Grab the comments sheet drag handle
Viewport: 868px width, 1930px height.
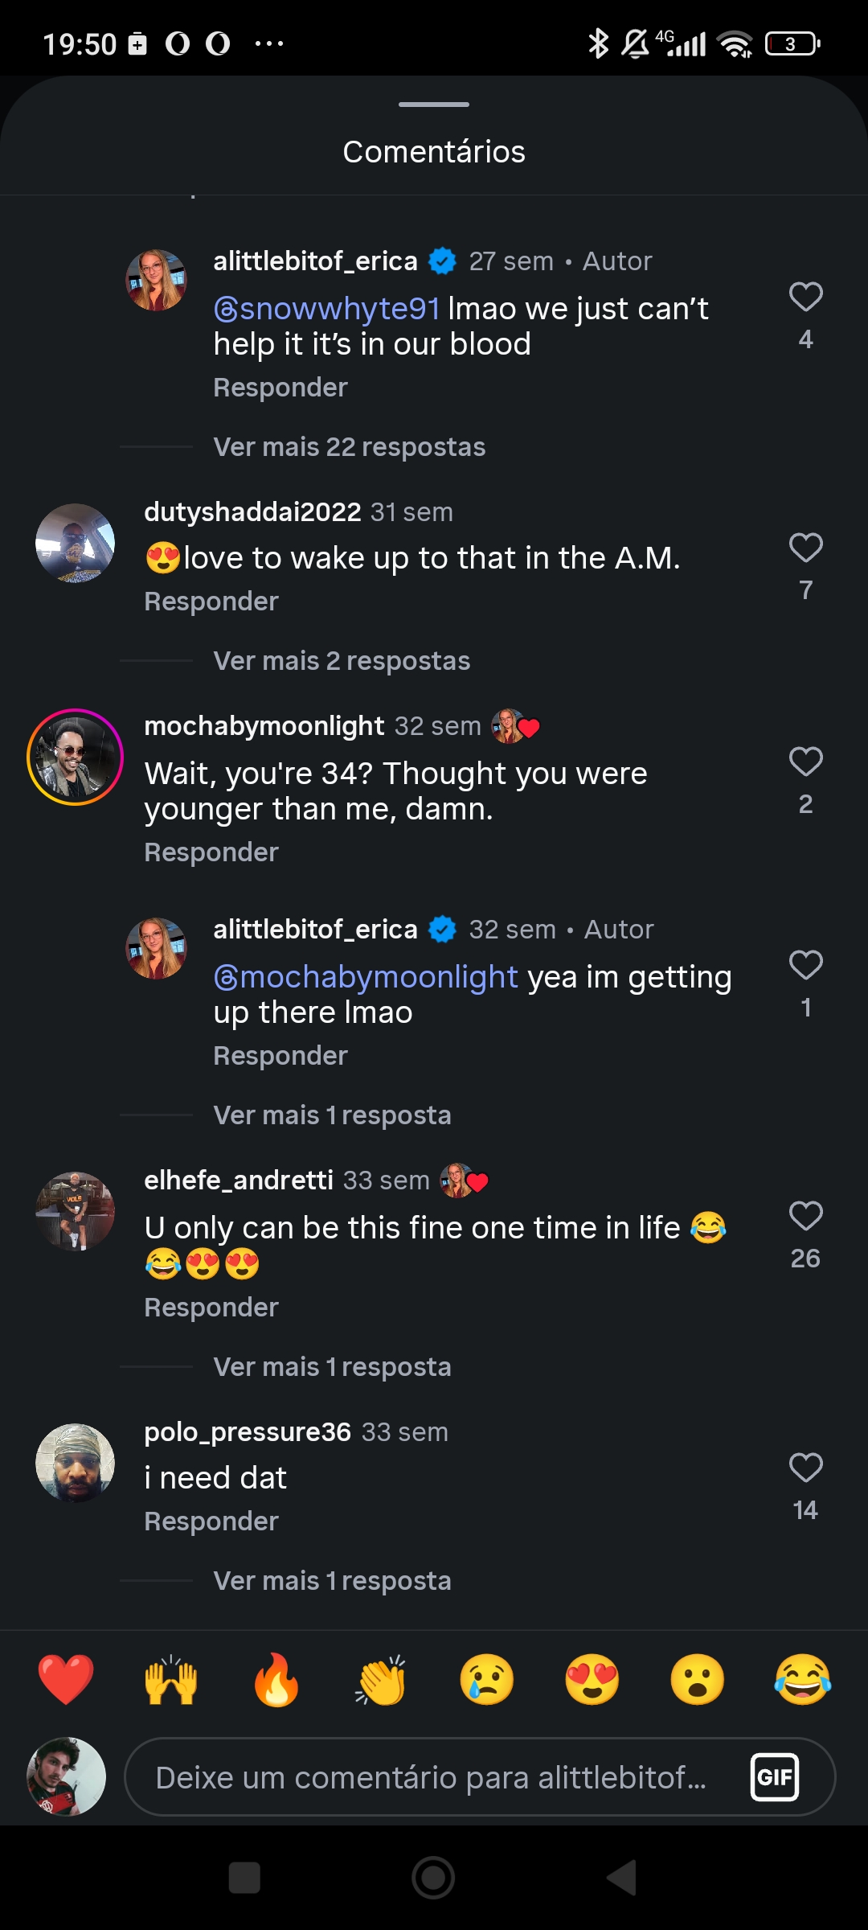coord(434,105)
